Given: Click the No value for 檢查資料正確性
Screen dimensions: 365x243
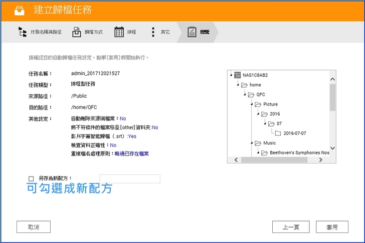Looking at the screenshot, I should [x=113, y=145].
